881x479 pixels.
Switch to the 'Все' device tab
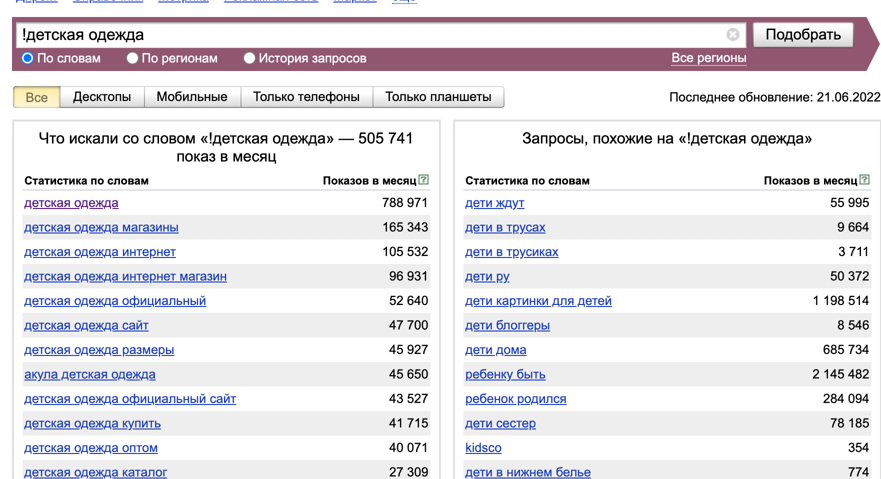point(36,97)
